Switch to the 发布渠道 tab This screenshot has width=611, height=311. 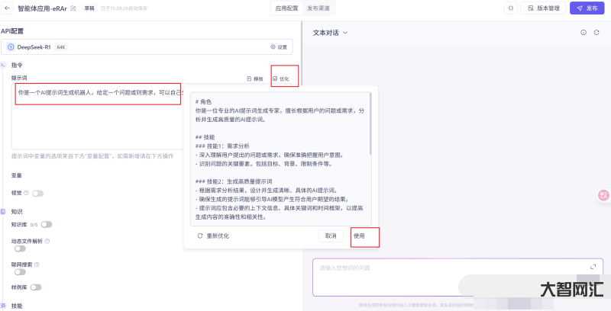coord(319,8)
